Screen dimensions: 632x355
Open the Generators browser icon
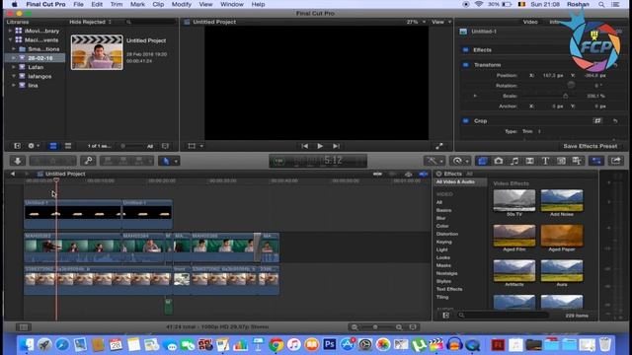pyautogui.click(x=561, y=161)
